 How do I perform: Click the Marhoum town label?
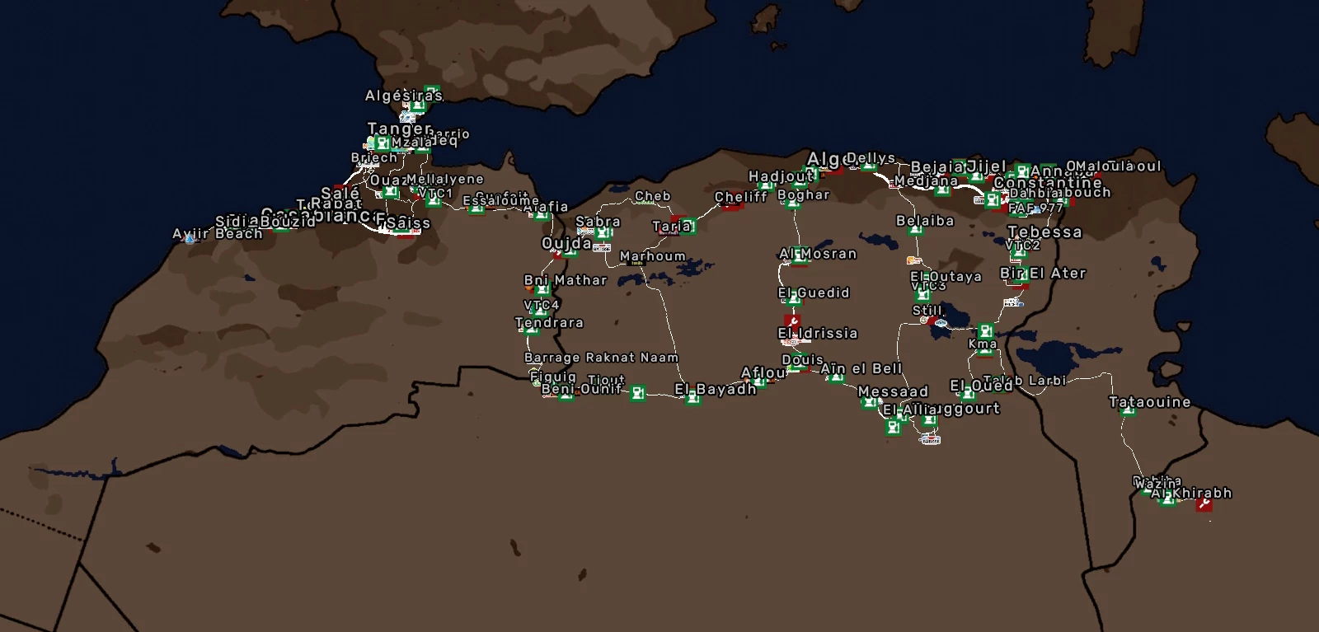click(652, 256)
